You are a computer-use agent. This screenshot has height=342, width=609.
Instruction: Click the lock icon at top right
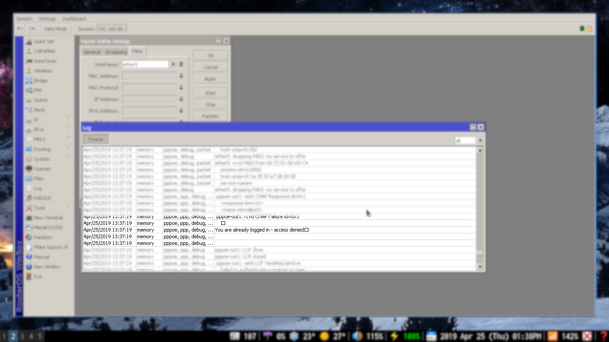(589, 28)
